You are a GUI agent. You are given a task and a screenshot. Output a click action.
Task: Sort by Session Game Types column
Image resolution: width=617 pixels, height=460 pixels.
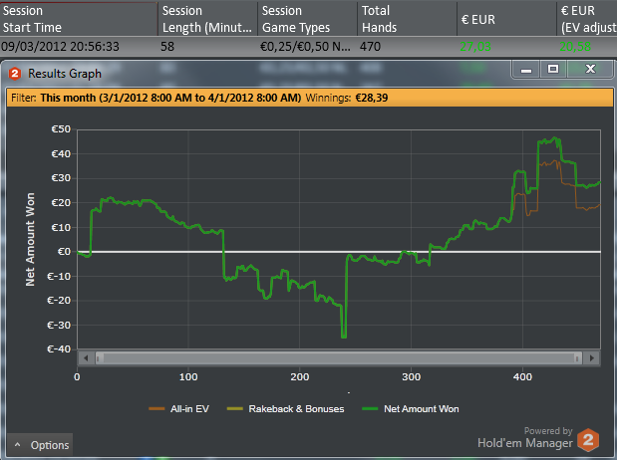(307, 19)
